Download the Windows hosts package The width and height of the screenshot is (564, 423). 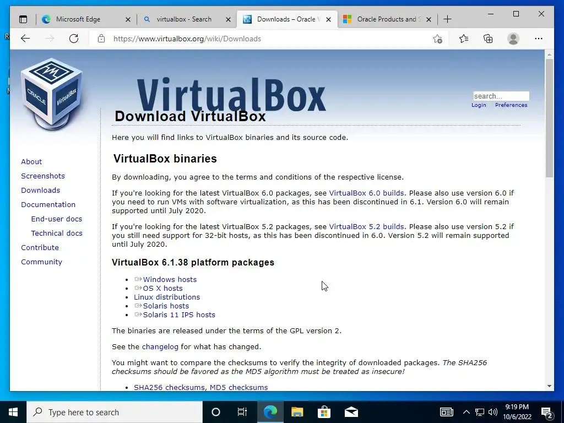(170, 279)
